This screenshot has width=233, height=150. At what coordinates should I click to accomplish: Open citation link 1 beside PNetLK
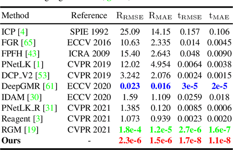pos(39,64)
